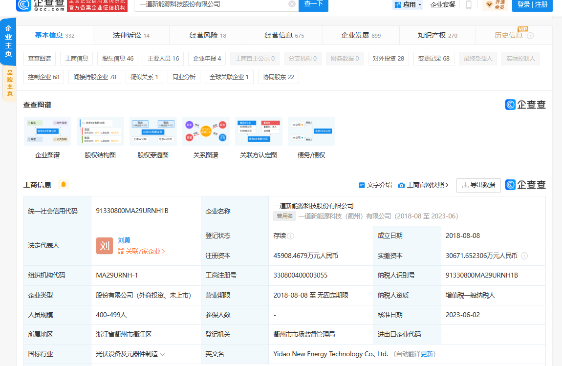Open the 企业图谱 diagram thumbnail
Screen dimensions: 562x366
tap(47, 131)
